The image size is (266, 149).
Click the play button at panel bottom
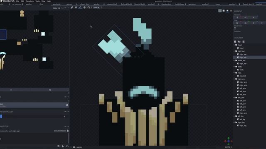click(63, 146)
